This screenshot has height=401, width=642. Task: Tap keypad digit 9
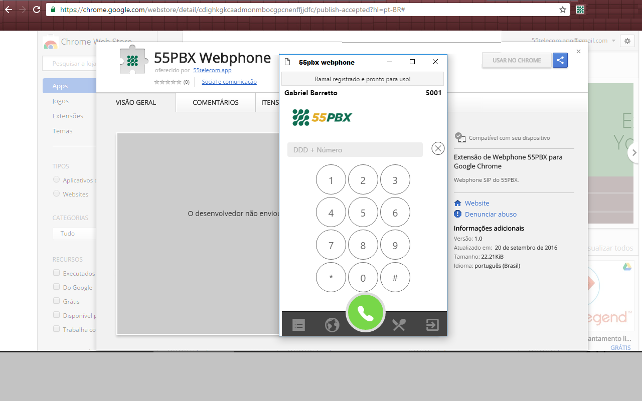click(395, 245)
